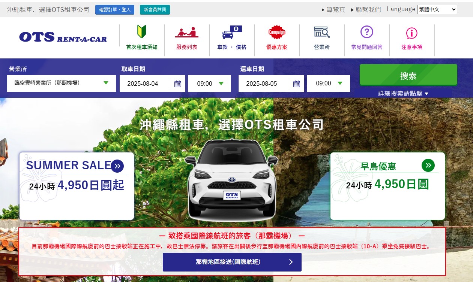Open SUMMER SALE 4,950日圓起 card
The height and width of the screenshot is (282, 473).
tap(77, 186)
